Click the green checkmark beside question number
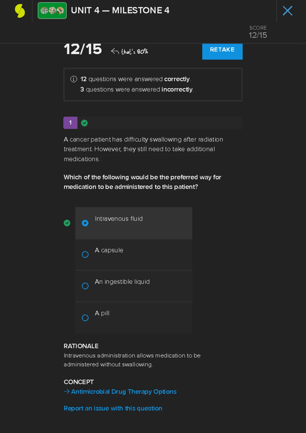The height and width of the screenshot is (433, 306). tap(84, 123)
